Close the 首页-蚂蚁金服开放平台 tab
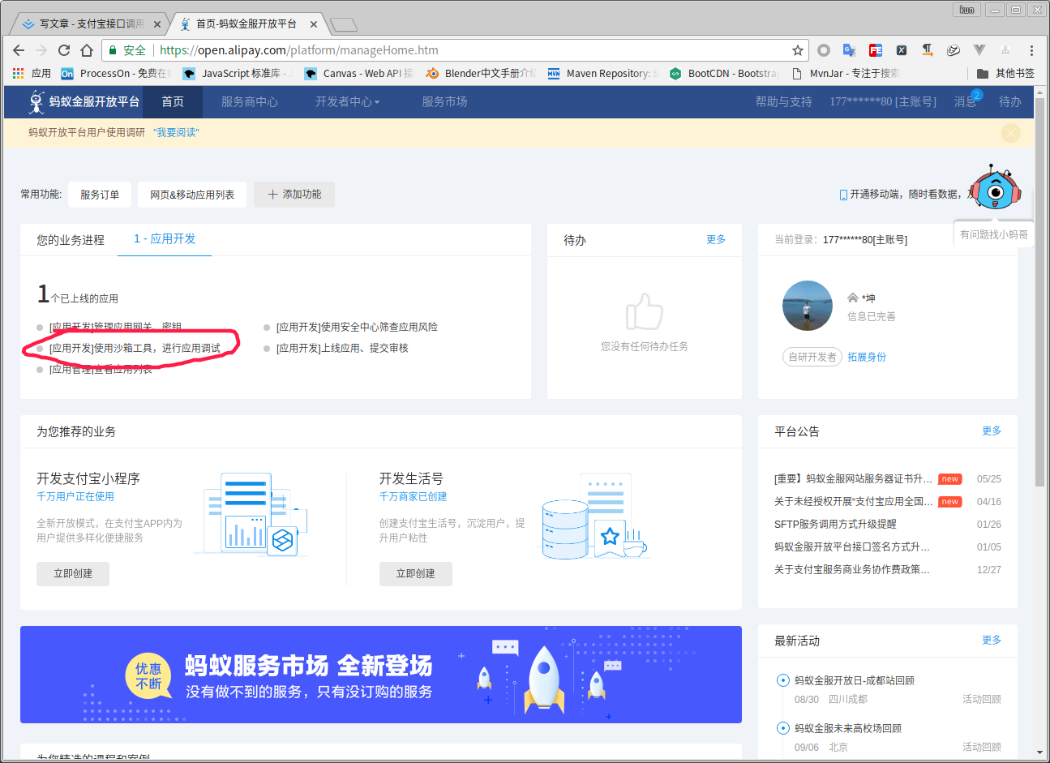 (314, 24)
